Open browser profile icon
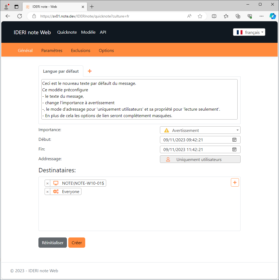The height and width of the screenshot is (280, 279). [x=6, y=7]
